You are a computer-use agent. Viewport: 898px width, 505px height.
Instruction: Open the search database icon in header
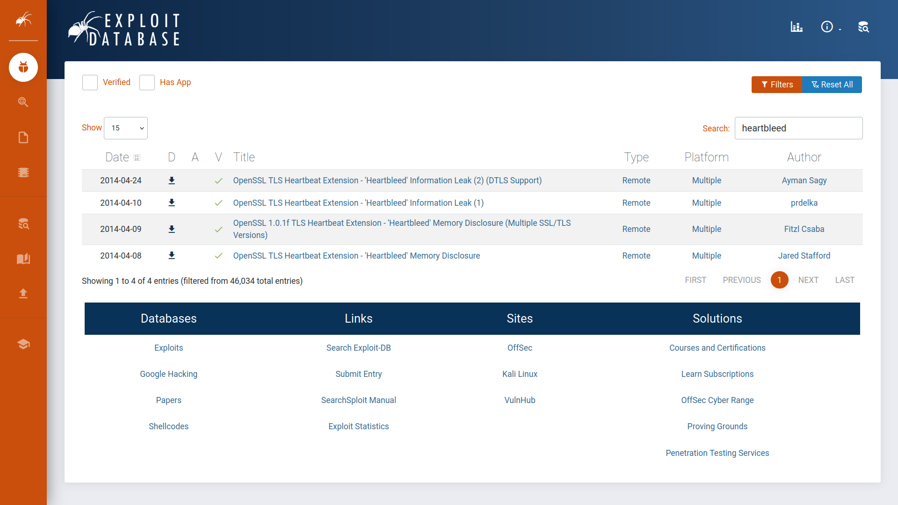(x=863, y=27)
